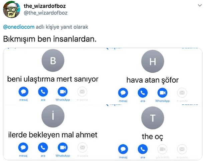207x163 pixels.
Task: Expand the tweet options chevron
Action: click(200, 5)
